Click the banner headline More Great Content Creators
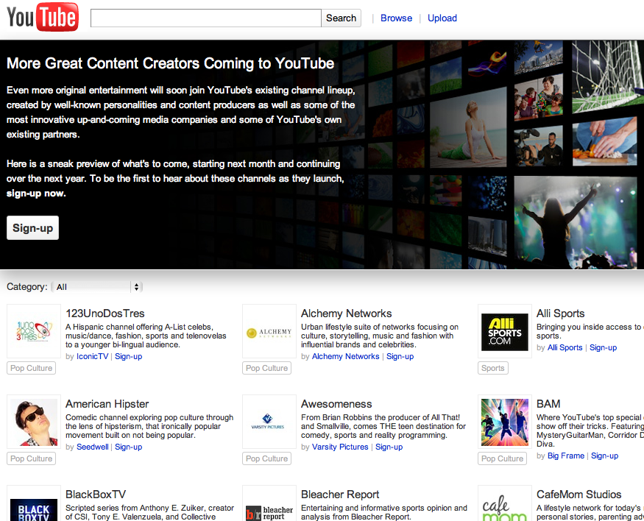644x521 pixels. (171, 63)
